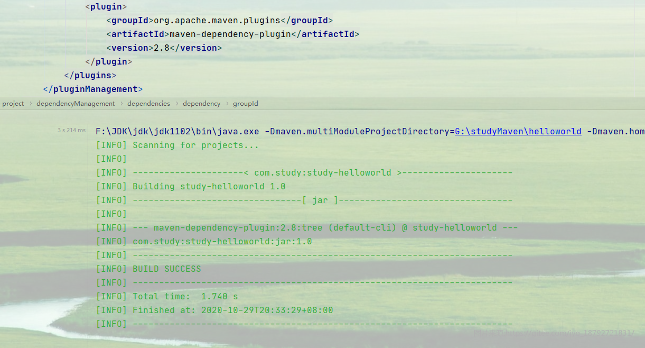The image size is (645, 348).
Task: Click the opening <plugin> tag line
Action: pos(106,7)
